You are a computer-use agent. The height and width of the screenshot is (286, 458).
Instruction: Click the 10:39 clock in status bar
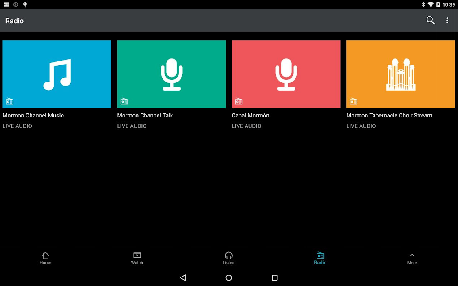tap(449, 4)
